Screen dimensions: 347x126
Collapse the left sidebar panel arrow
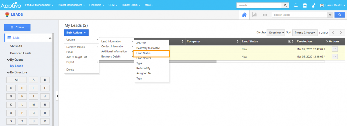tap(57, 96)
